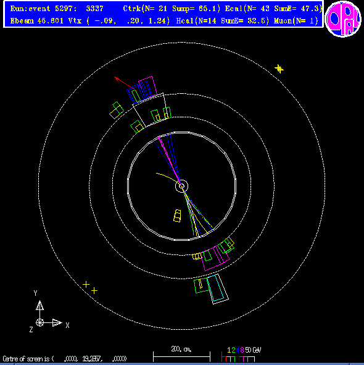Select the Muon N=1 indicator
The height and width of the screenshot is (365, 364).
(x=296, y=21)
